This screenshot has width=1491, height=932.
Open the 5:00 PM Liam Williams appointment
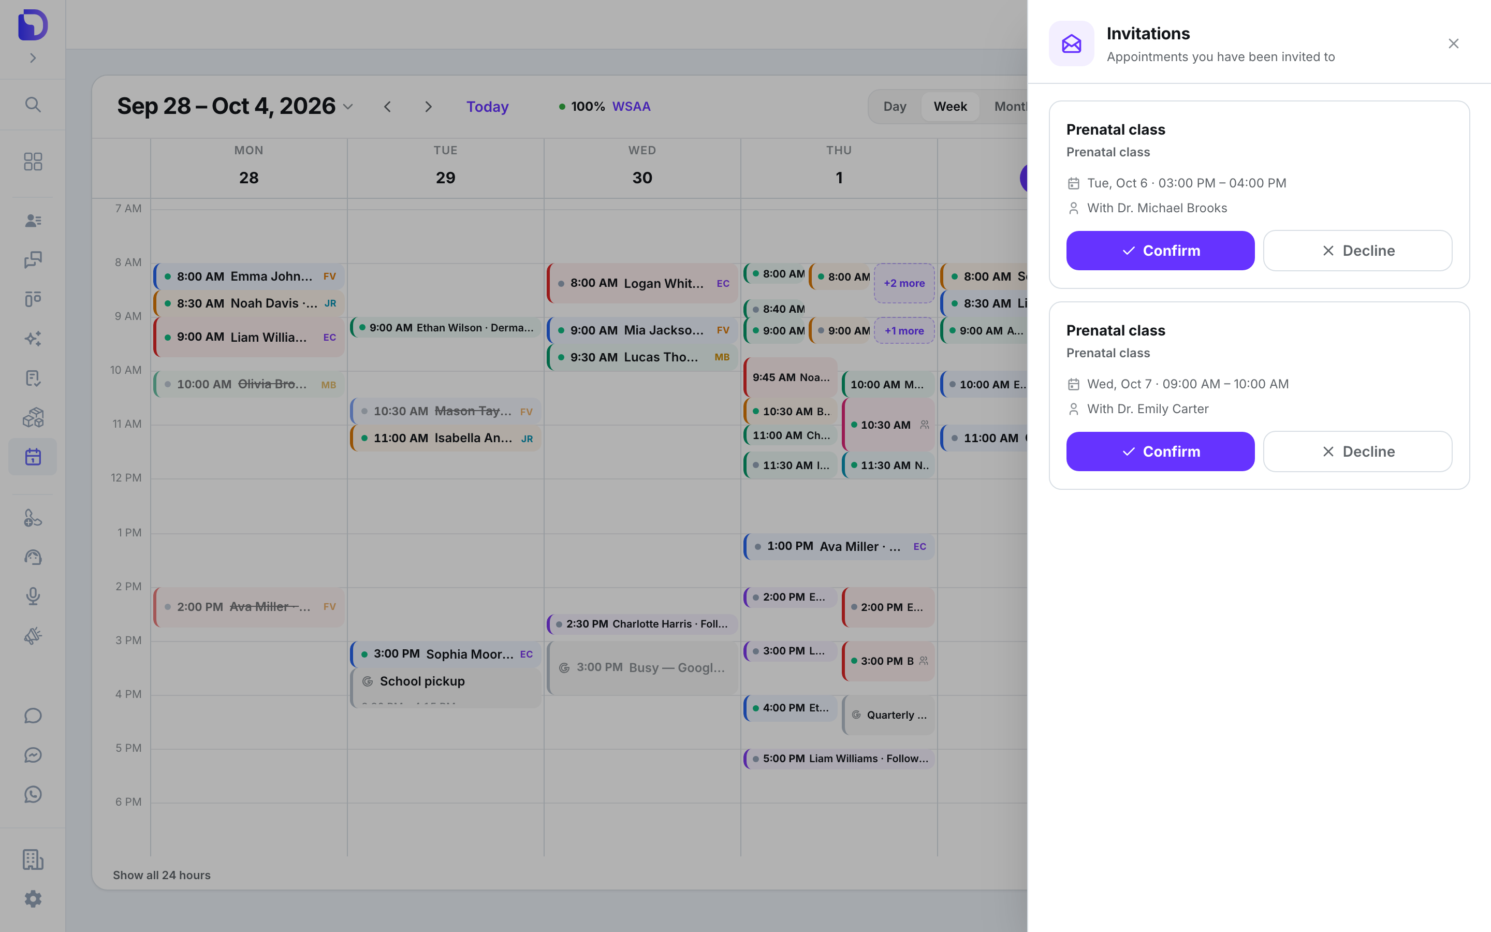[839, 758]
